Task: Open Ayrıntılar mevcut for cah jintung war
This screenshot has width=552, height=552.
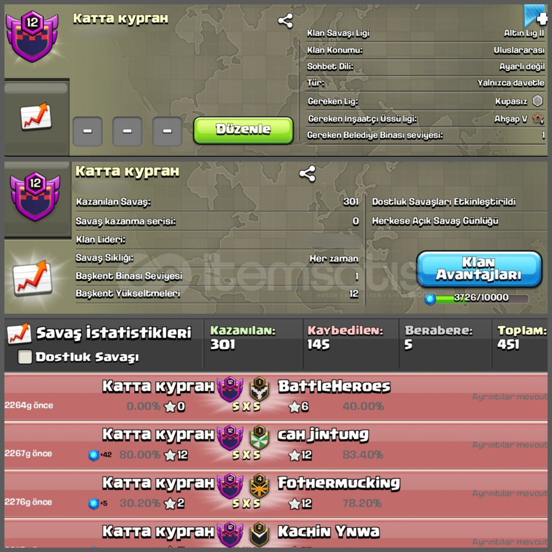Action: (510, 445)
